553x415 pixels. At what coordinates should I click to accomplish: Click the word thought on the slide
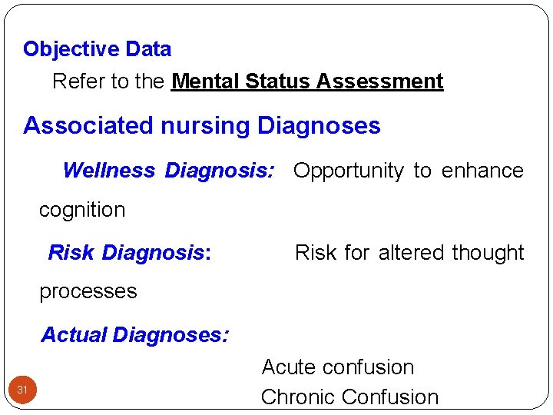pyautogui.click(x=488, y=253)
